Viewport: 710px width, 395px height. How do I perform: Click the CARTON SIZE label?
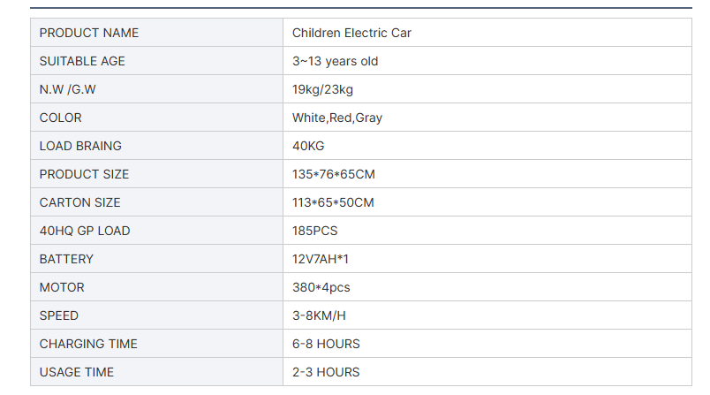pos(79,202)
